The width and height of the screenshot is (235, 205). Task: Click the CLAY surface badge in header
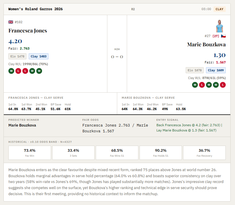pyautogui.click(x=220, y=9)
